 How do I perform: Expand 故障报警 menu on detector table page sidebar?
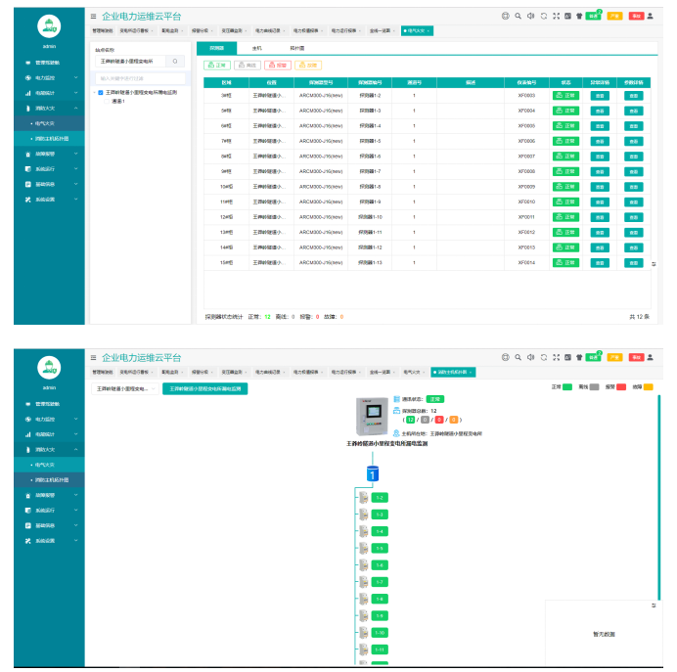tap(50, 154)
